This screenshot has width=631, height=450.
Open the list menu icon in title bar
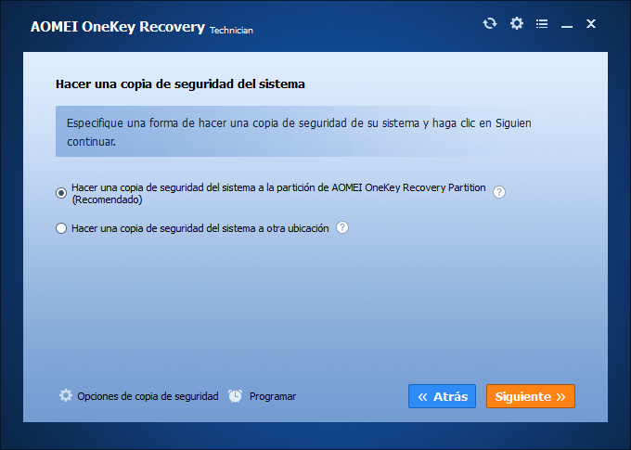pyautogui.click(x=542, y=24)
